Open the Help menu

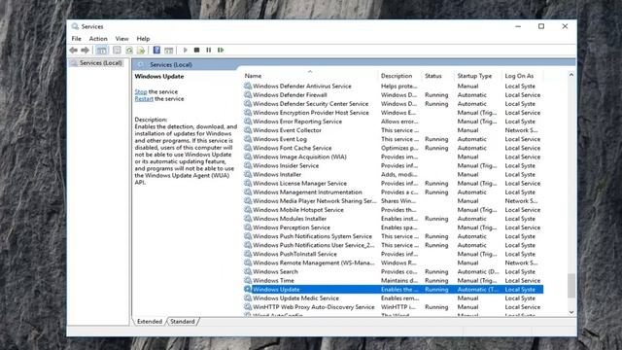point(143,39)
